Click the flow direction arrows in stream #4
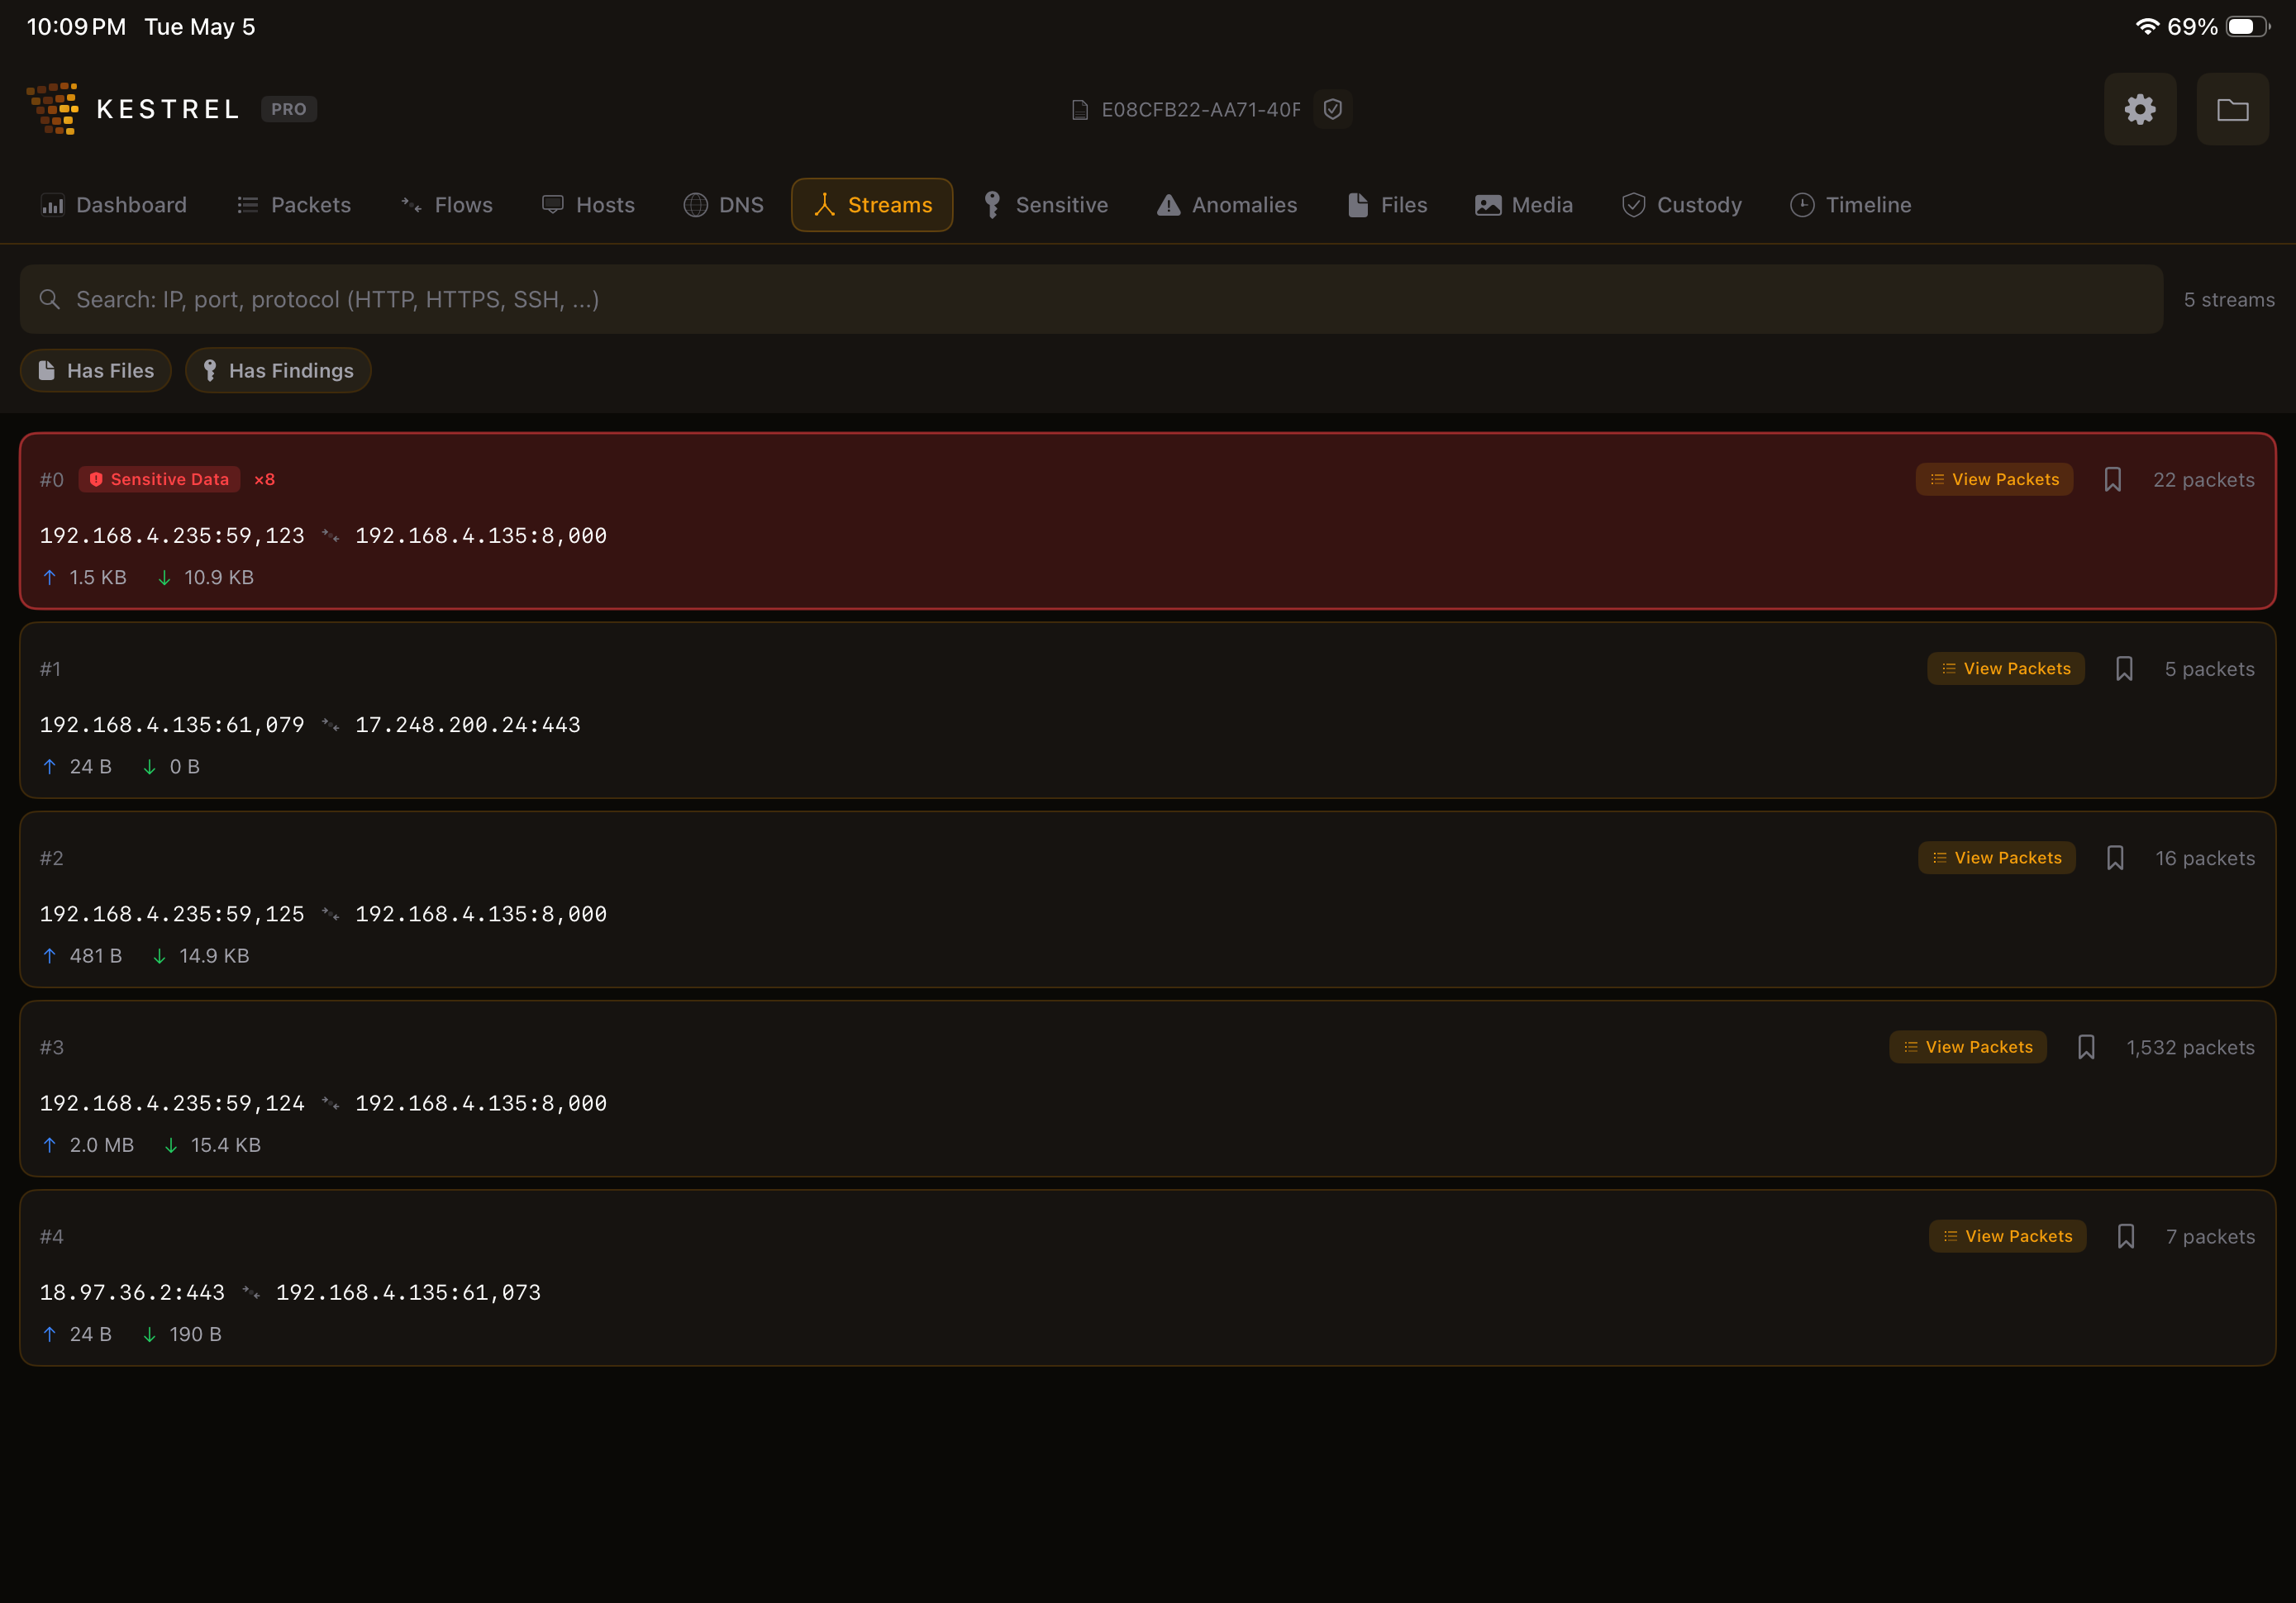The image size is (2296, 1603). click(x=250, y=1293)
